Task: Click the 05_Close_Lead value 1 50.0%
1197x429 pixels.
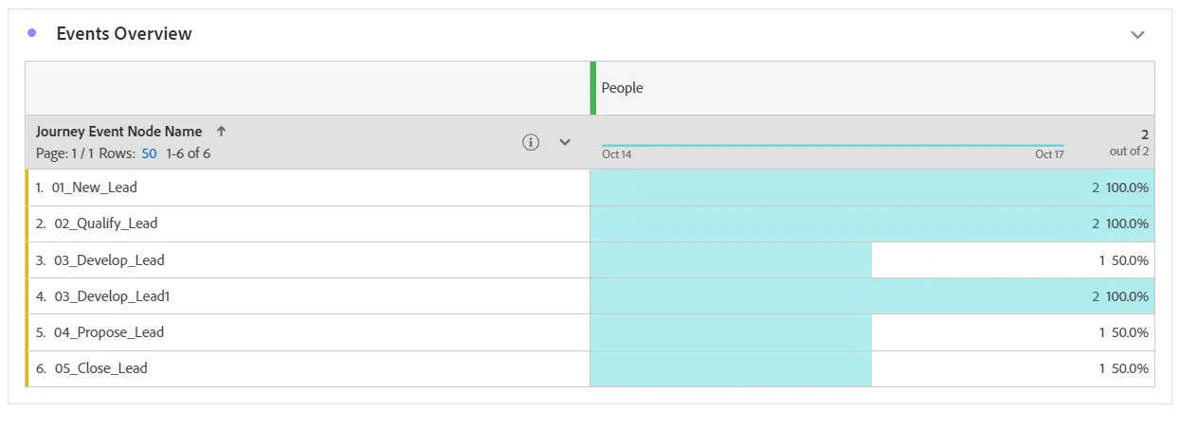Action: (1124, 368)
